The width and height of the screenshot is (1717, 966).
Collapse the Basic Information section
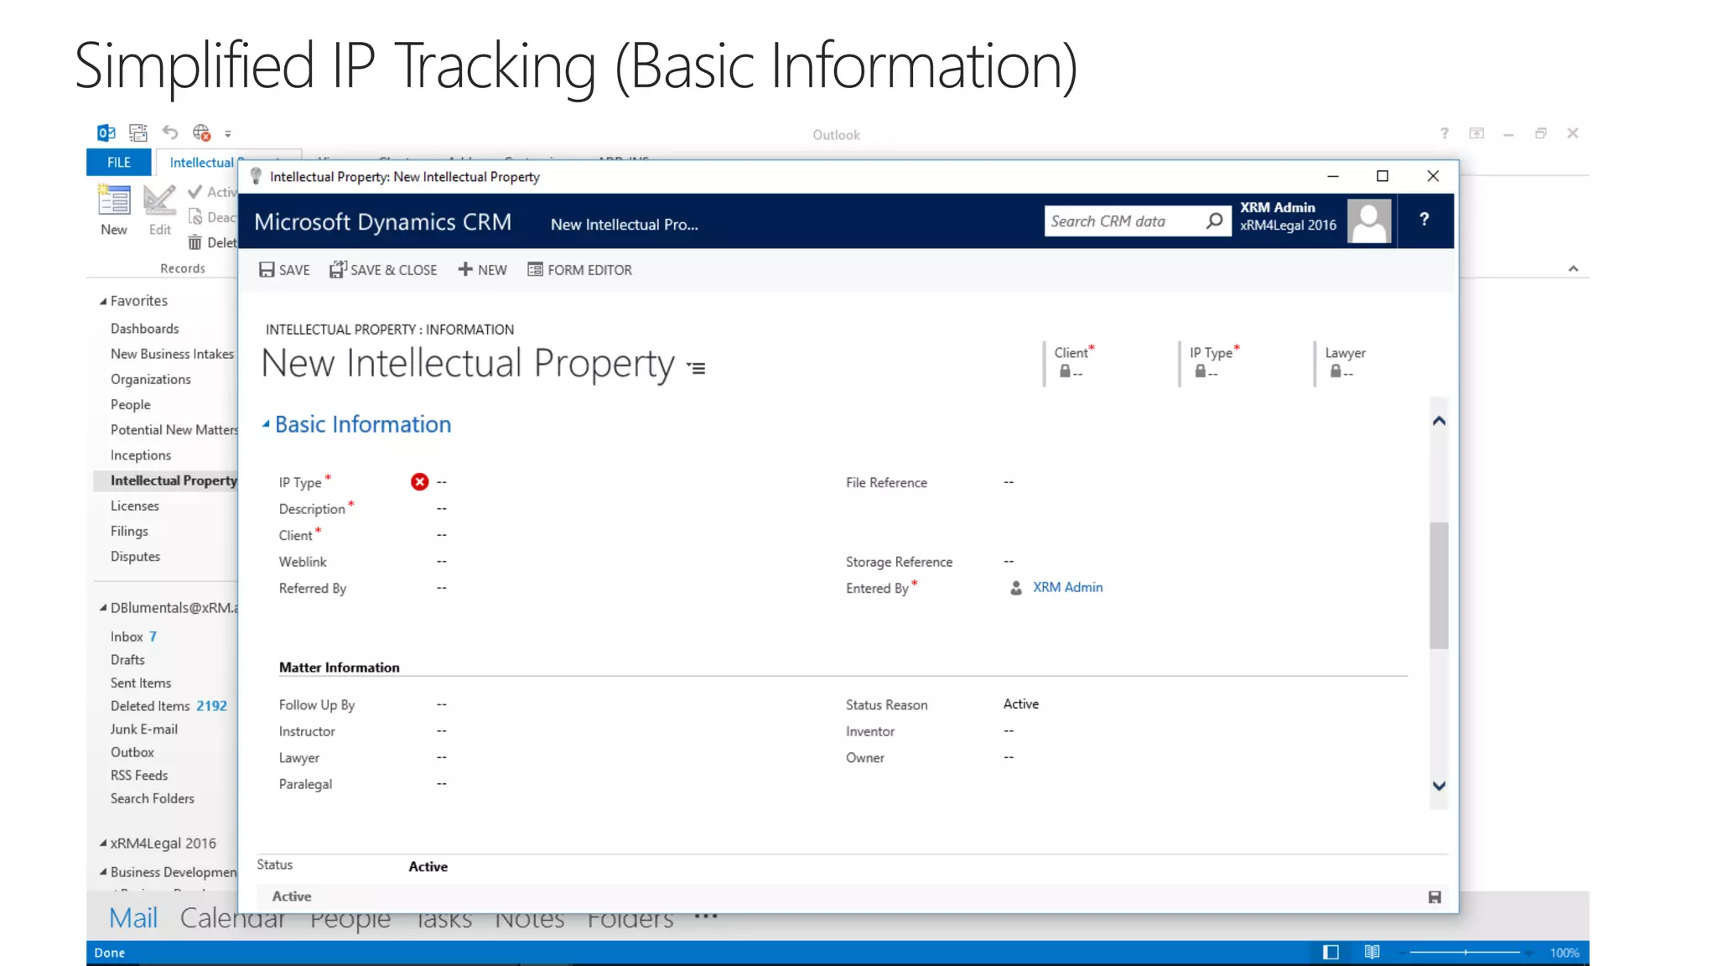266,424
